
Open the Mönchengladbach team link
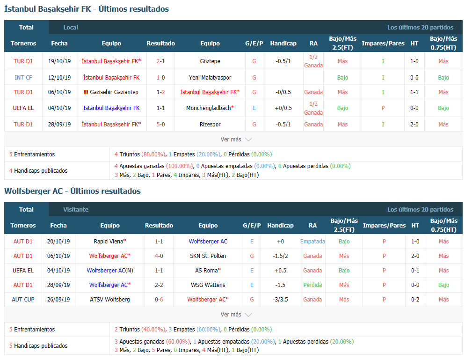click(209, 108)
